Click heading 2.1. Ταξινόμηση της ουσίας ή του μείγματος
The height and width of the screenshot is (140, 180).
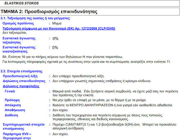pyautogui.click(x=35, y=18)
